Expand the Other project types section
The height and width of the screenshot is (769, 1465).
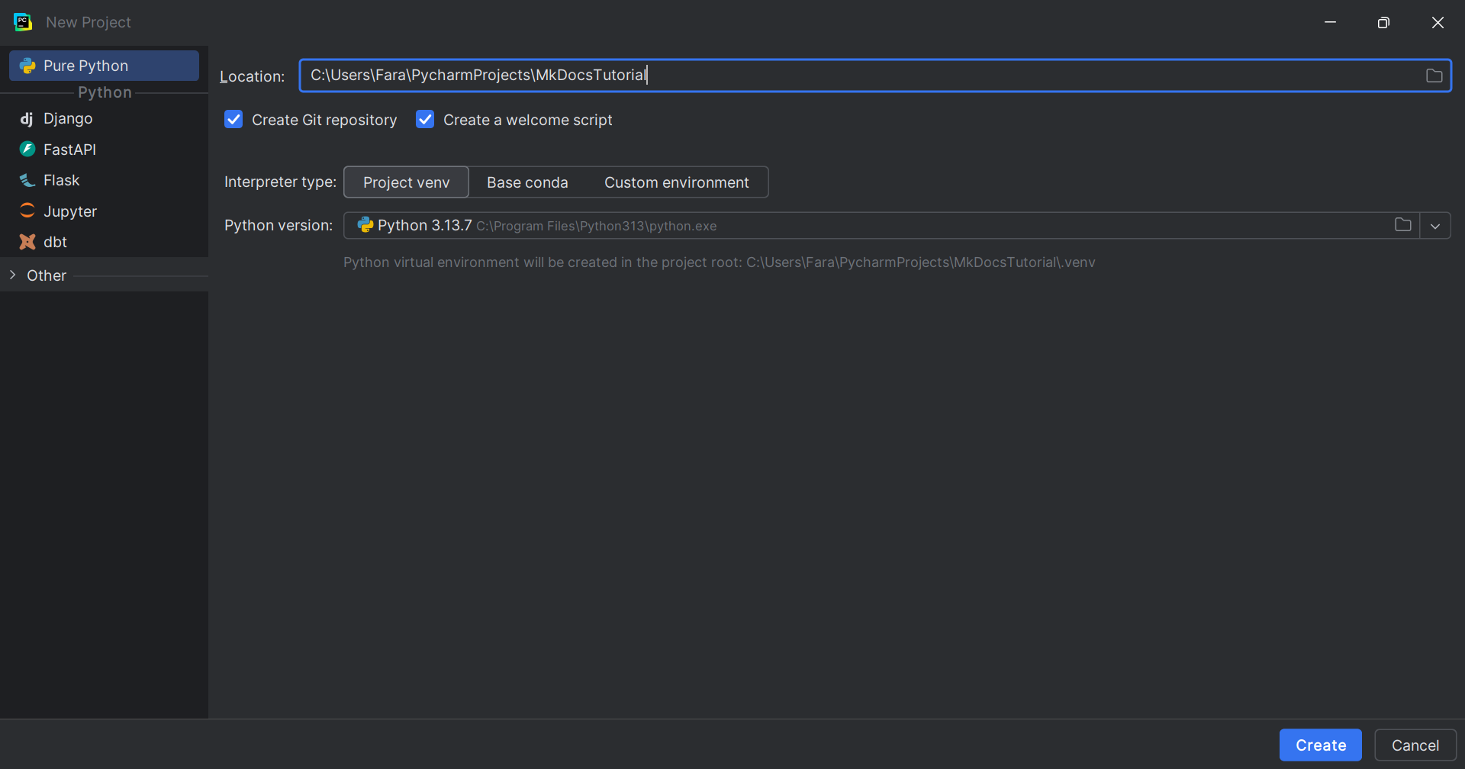pyautogui.click(x=13, y=275)
